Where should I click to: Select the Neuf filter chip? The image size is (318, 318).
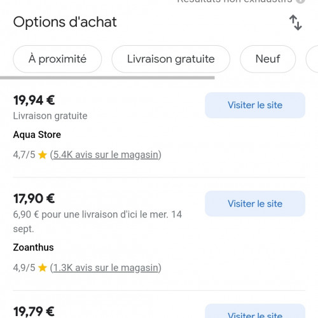(x=268, y=59)
